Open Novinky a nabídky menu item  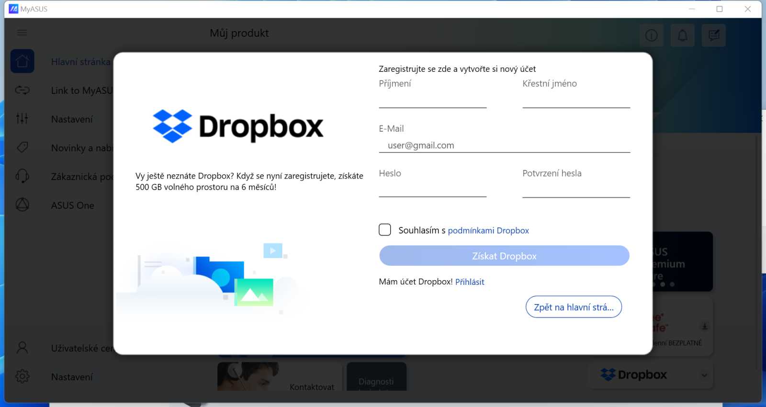(x=82, y=148)
